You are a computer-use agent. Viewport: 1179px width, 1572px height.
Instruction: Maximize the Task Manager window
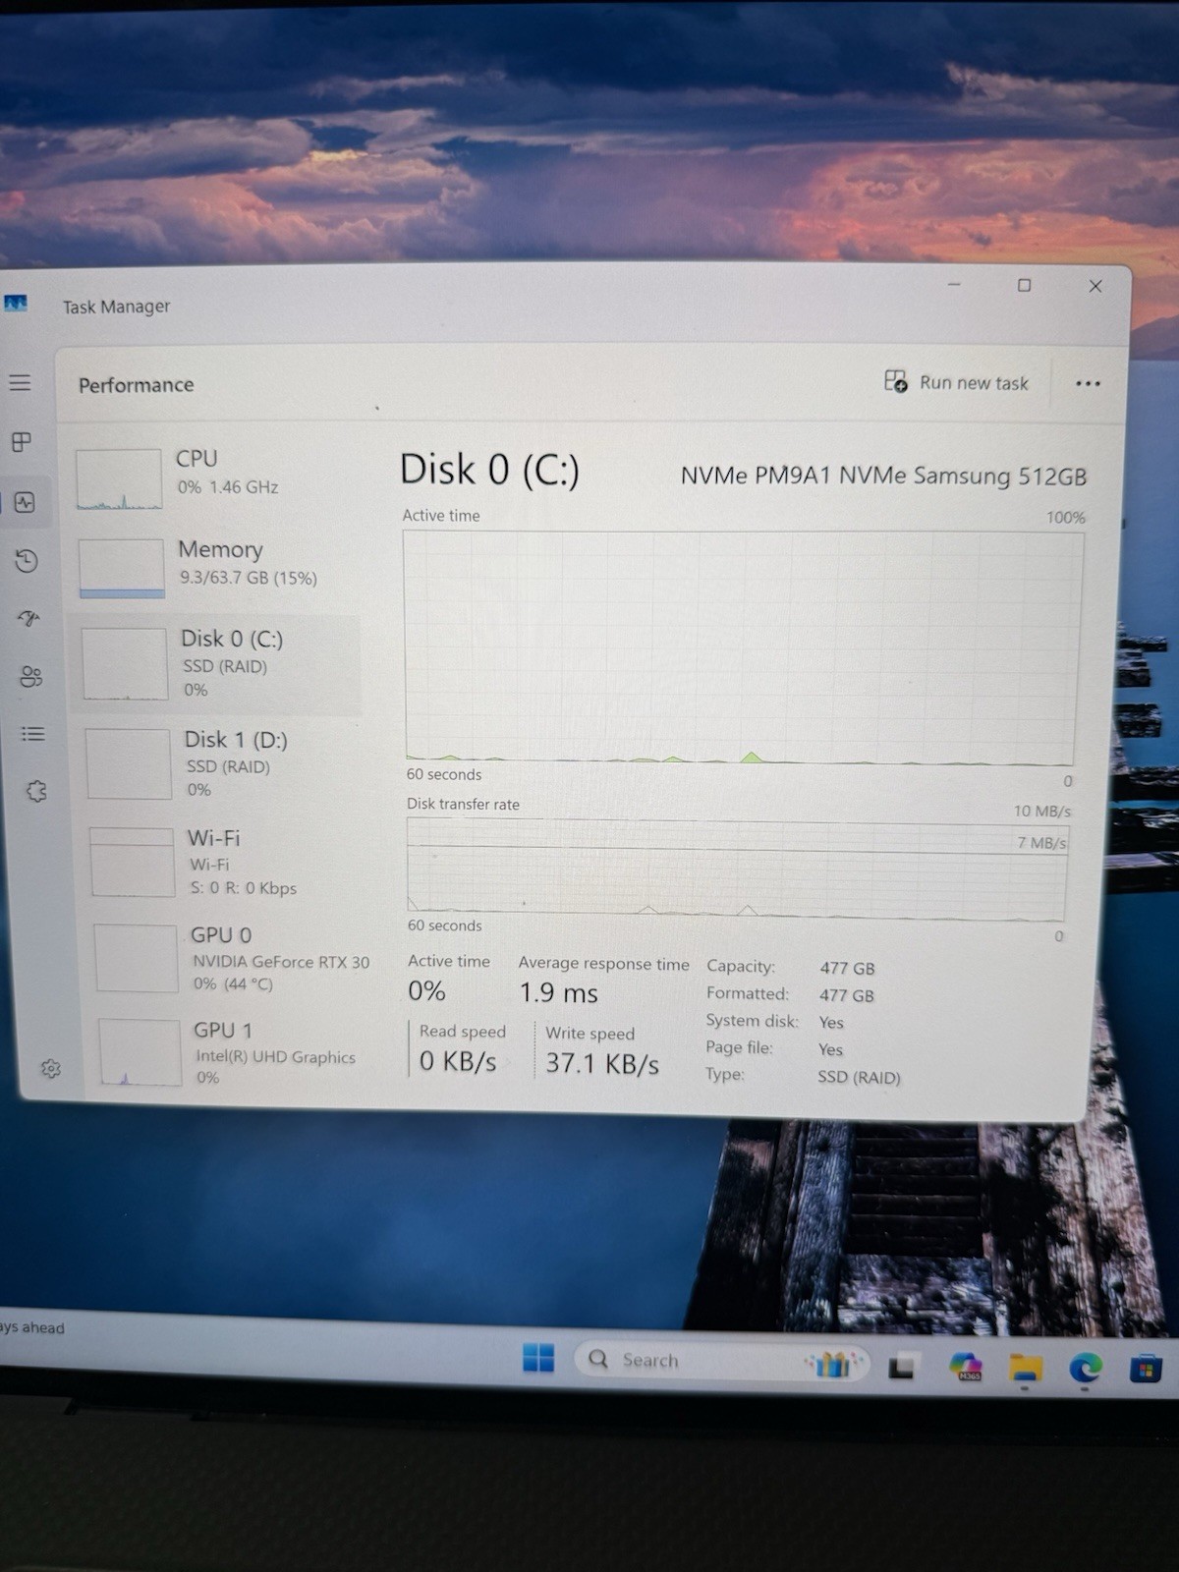pos(1024,285)
